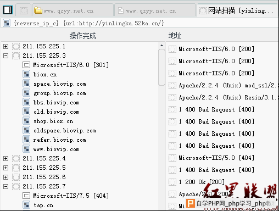Expand the 211.155.225.5 node
The image size is (279, 211).
[5, 168]
